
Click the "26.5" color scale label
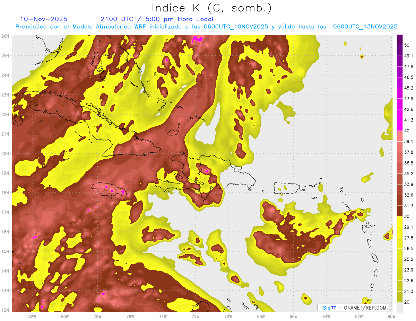click(409, 248)
